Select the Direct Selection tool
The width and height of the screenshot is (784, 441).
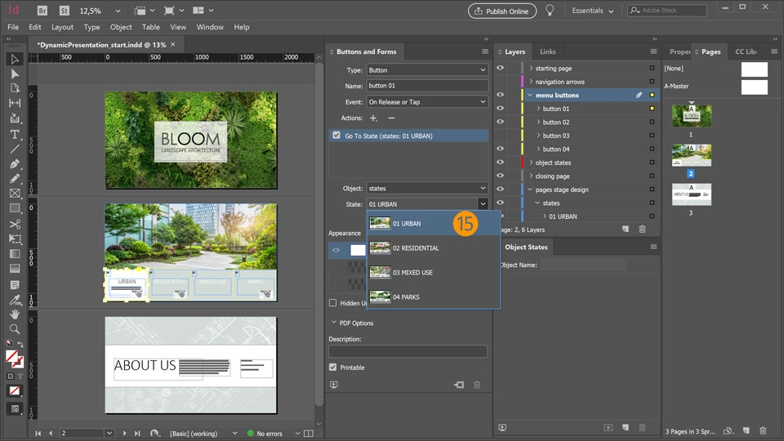(15, 74)
